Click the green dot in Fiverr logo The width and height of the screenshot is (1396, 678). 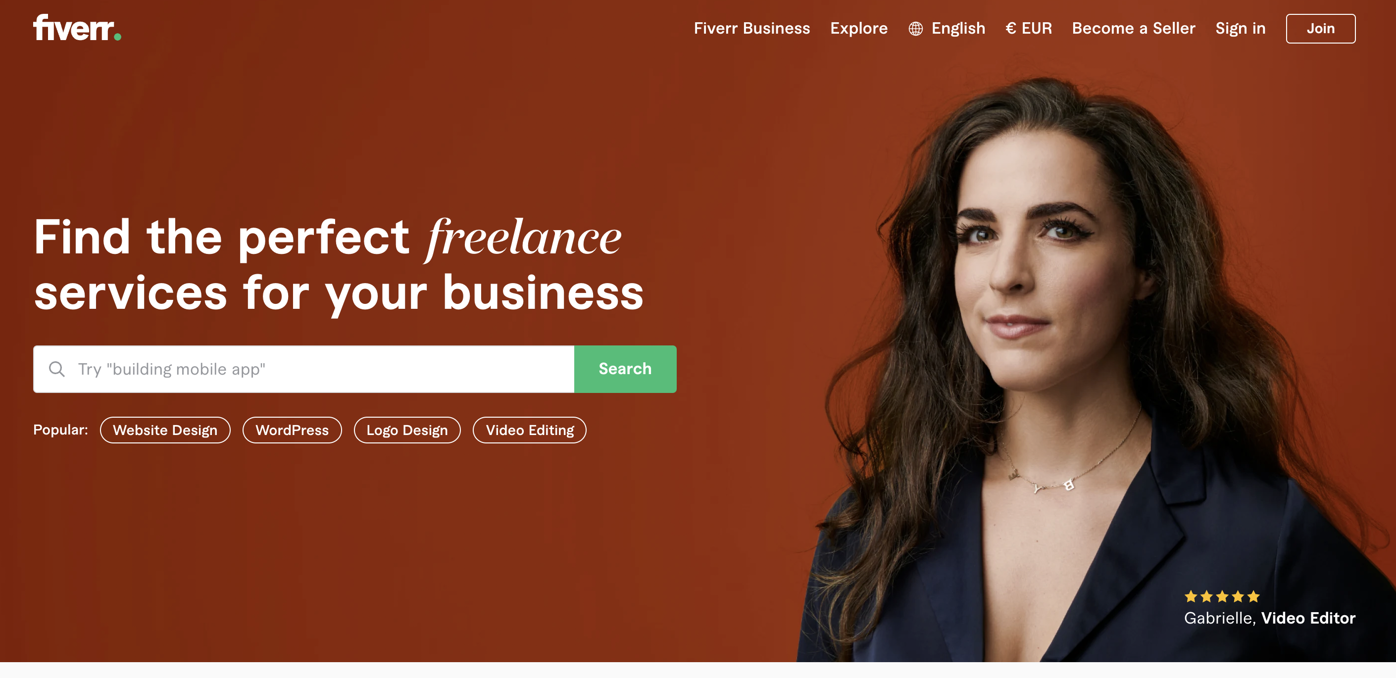[118, 37]
